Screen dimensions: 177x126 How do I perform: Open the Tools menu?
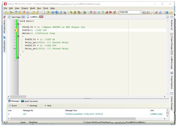[45, 8]
